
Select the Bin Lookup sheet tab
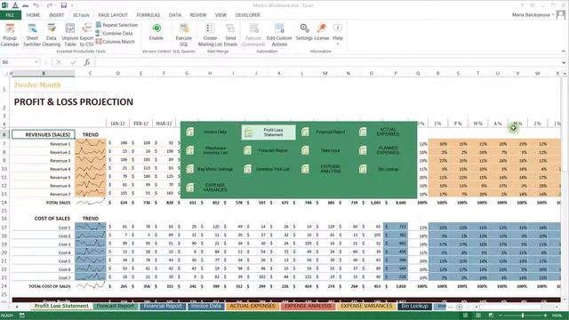[414, 306]
